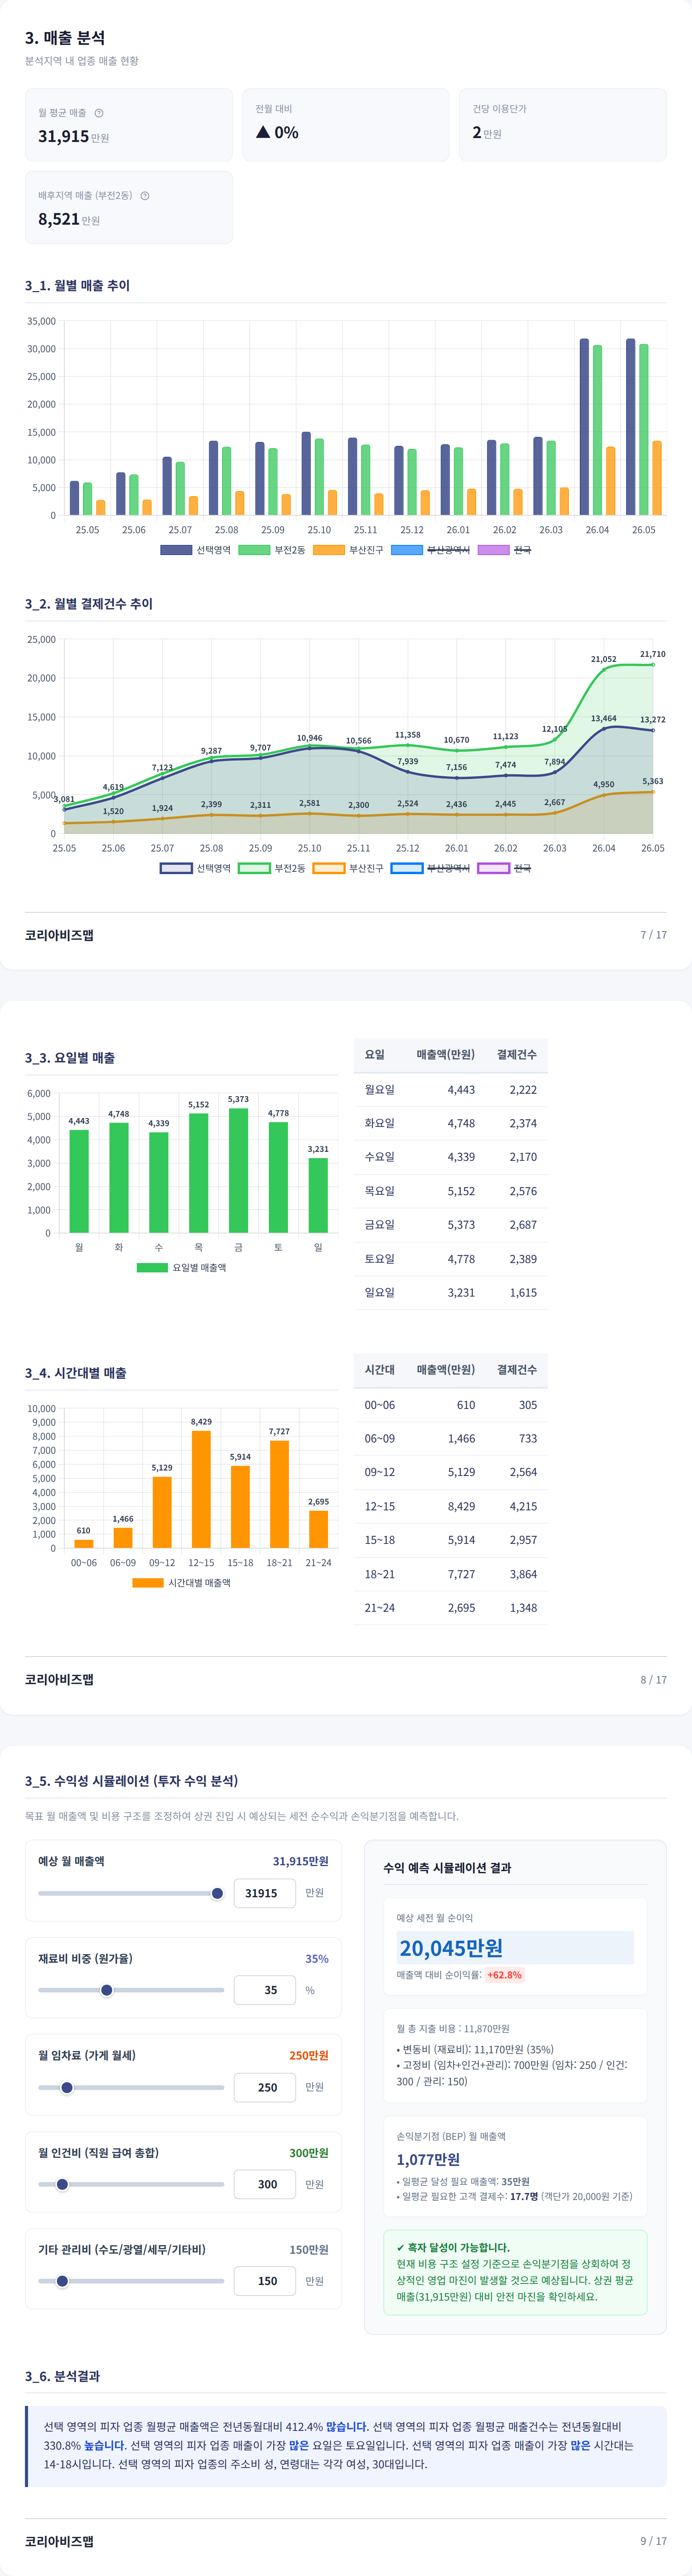
Task: Toggle 선택영역 legend in 월별 결제건수 추이 chart
Action: point(196,868)
